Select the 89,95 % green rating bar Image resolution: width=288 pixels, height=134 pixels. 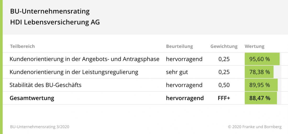[x=261, y=85]
